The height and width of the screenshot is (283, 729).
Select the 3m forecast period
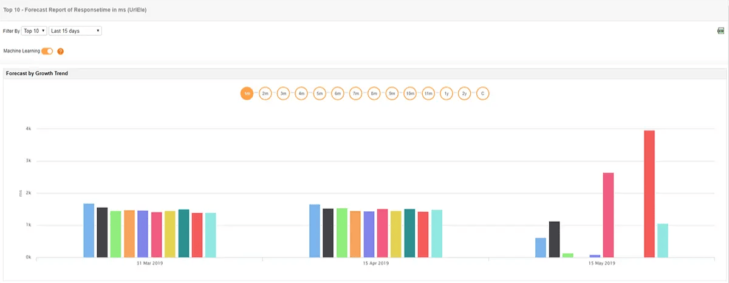[283, 94]
